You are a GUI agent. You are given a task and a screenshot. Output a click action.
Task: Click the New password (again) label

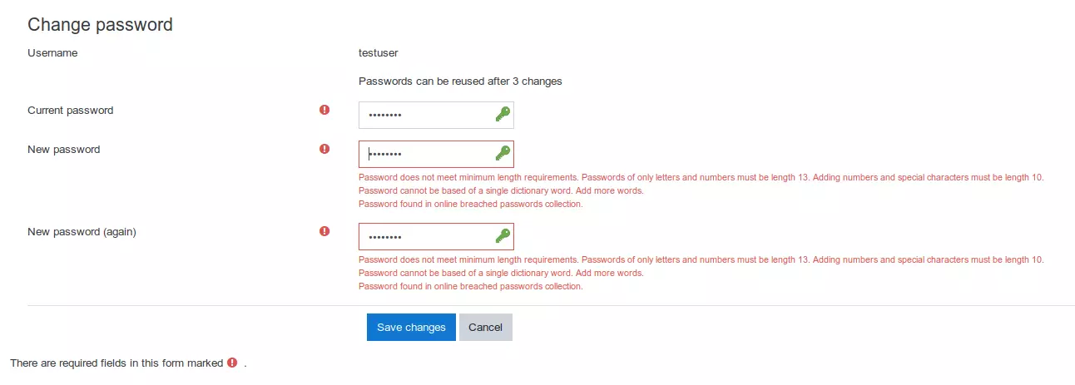[82, 232]
